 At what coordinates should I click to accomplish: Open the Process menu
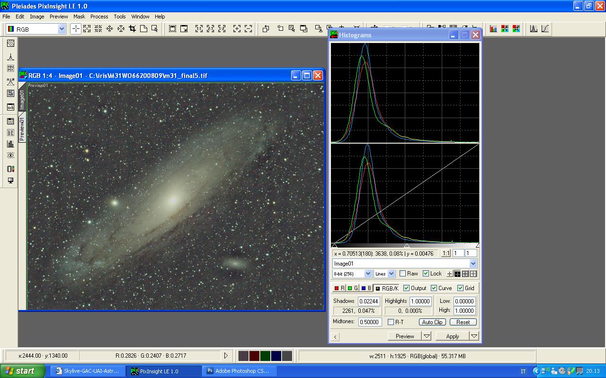tap(99, 17)
